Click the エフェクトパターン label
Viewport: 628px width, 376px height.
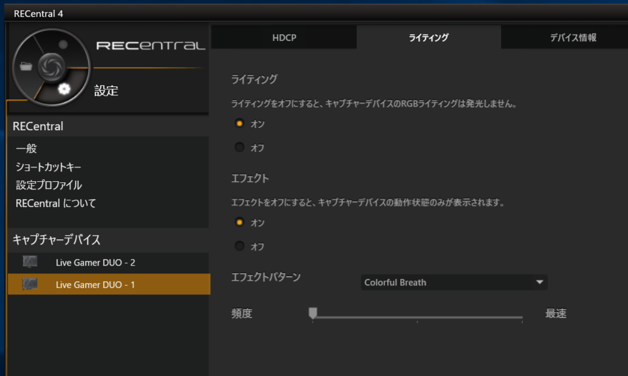click(265, 277)
